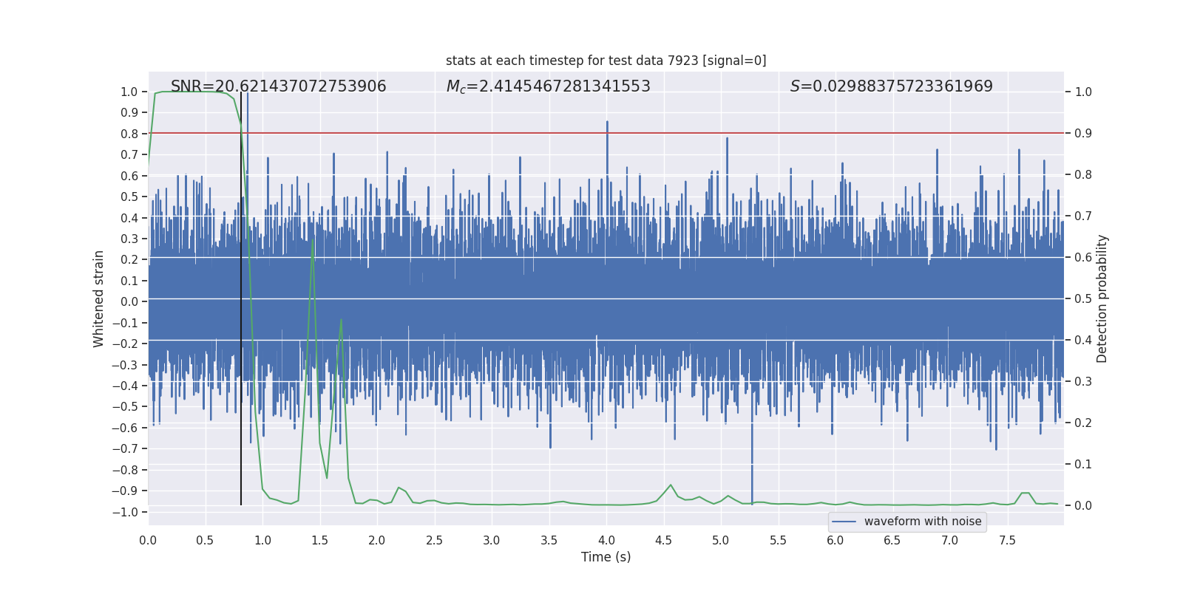
Task: Click the green curve peak near 1.45 seconds
Action: pos(313,240)
